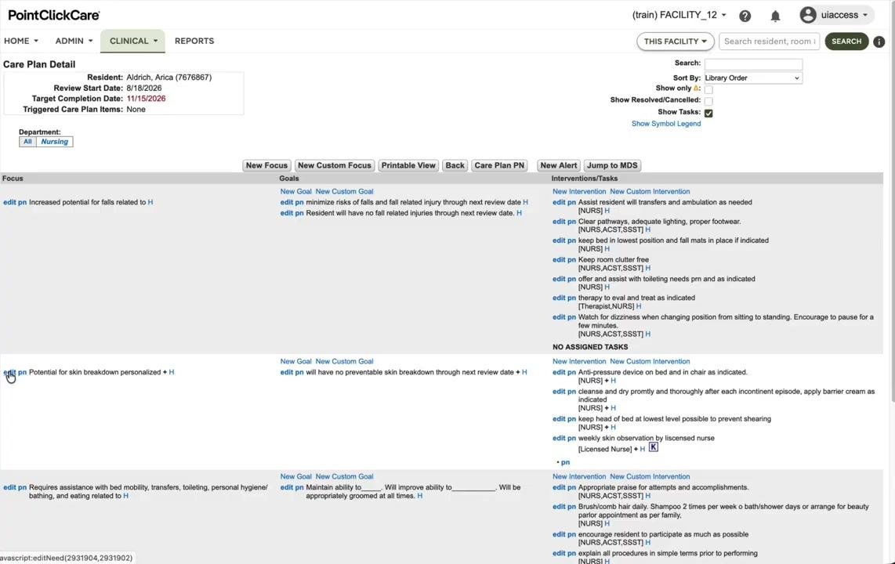Expand the FACILITY_12 facility selector
Viewport: 895px width, 564px height.
(x=679, y=16)
